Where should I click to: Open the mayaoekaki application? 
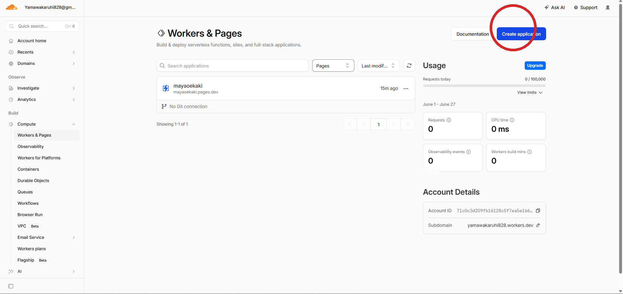(188, 86)
